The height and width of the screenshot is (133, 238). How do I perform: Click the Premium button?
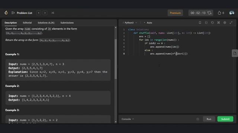click(x=175, y=13)
